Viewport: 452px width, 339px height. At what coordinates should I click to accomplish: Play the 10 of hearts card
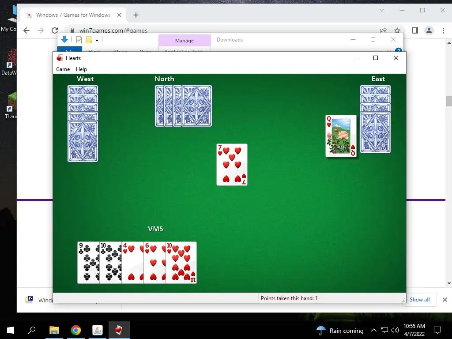click(181, 263)
